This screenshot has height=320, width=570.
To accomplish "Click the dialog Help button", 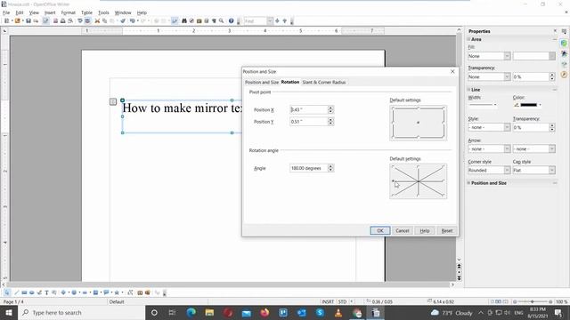I will tap(425, 231).
